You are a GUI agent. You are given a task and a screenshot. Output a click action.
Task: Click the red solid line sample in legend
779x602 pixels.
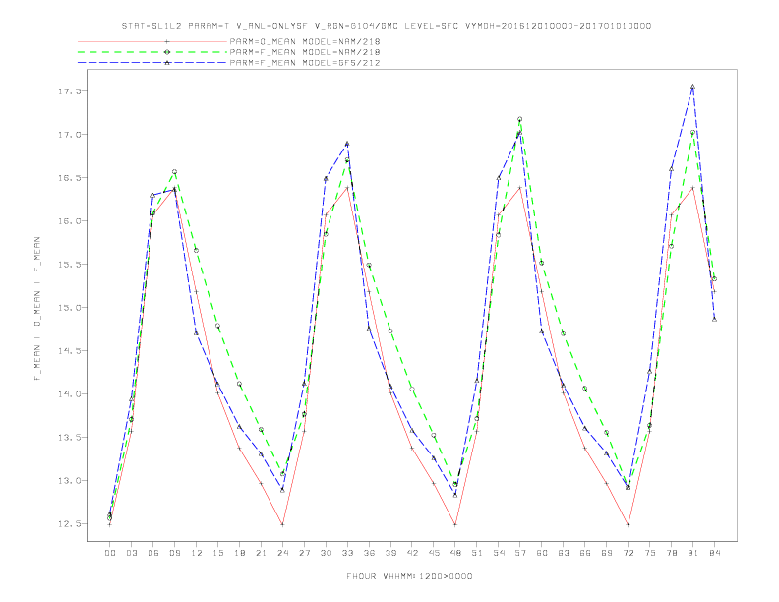(x=152, y=41)
